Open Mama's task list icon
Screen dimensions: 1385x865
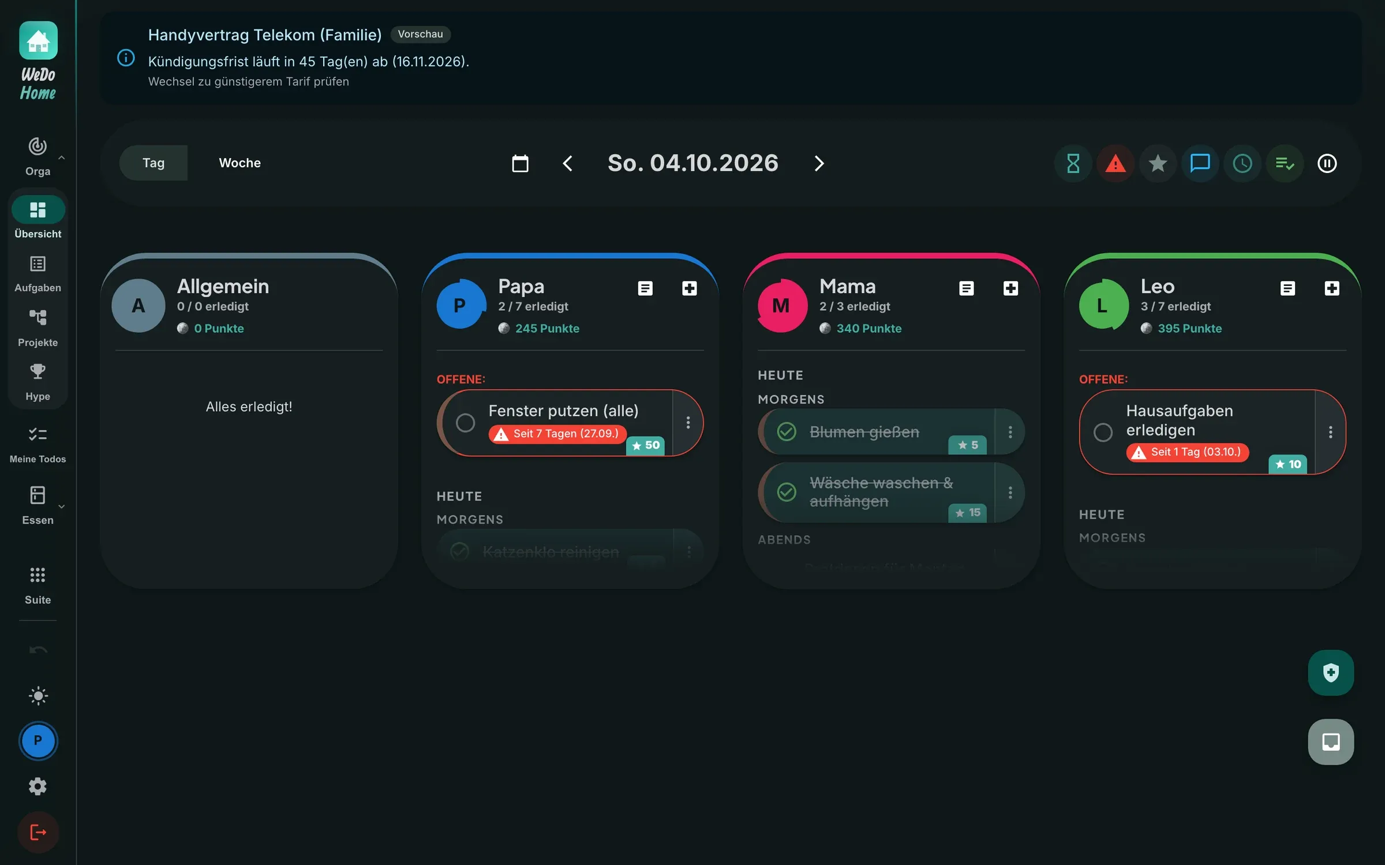(967, 288)
